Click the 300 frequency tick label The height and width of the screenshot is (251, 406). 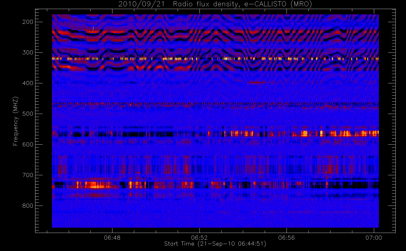(x=28, y=52)
